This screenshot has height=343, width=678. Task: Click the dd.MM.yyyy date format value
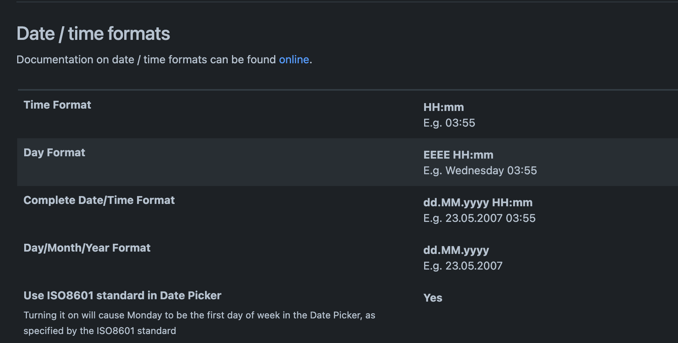pos(456,250)
